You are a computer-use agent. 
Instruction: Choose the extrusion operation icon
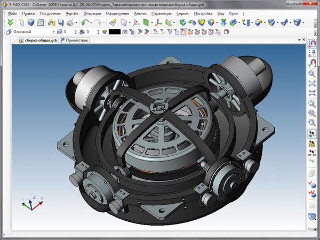pyautogui.click(x=182, y=22)
